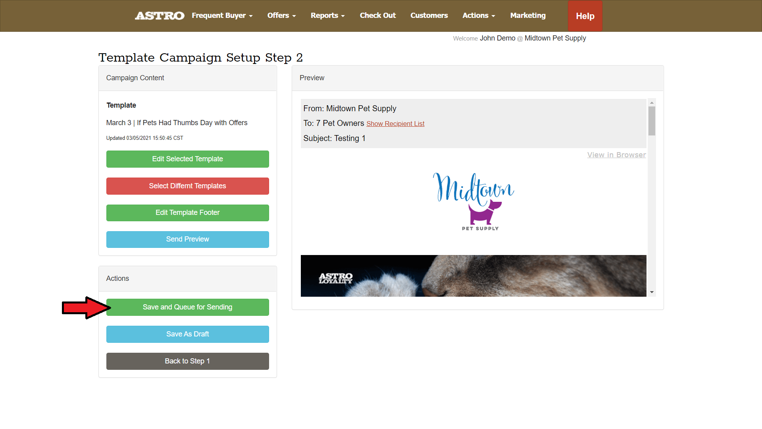This screenshot has width=762, height=429.
Task: Click the ASTRO logo in header
Action: 160,15
